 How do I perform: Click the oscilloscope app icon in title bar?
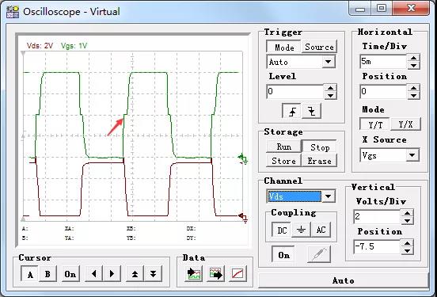point(13,12)
